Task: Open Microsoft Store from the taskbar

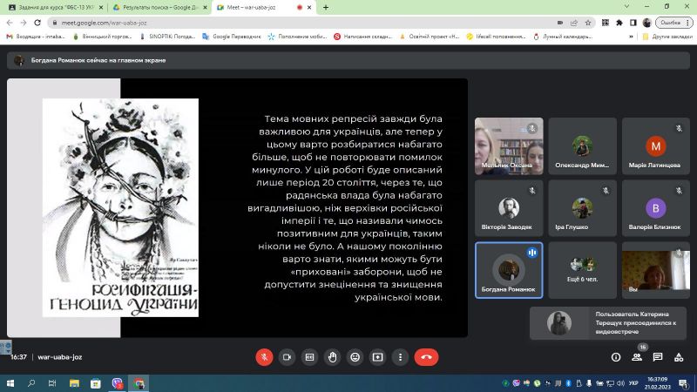Action: pos(96,383)
